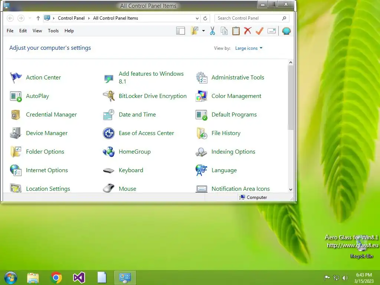The image size is (380, 285).
Task: Open the HomeGroup spheres icon
Action: [x=109, y=152]
